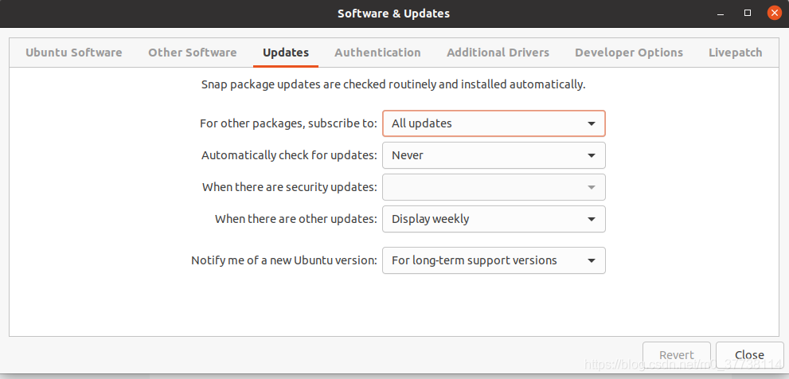Click 'Snap package updates' information text
The height and width of the screenshot is (379, 789).
pyautogui.click(x=393, y=84)
